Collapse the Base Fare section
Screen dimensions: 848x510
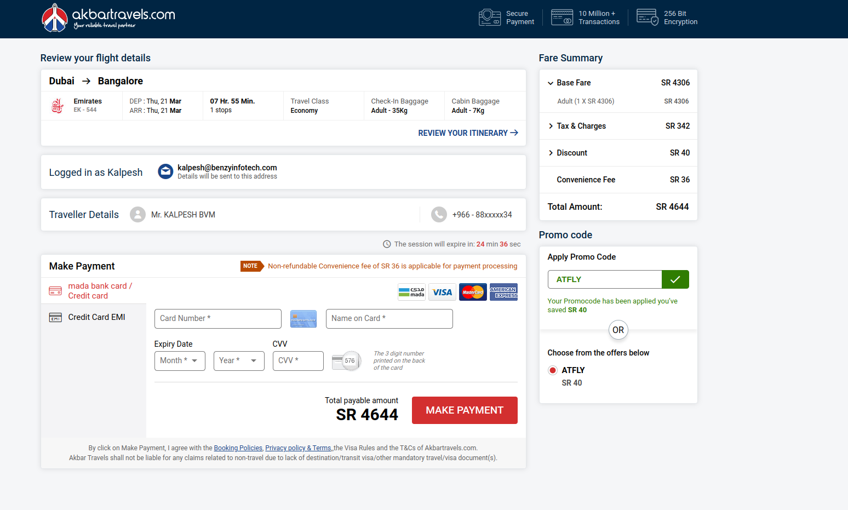tap(551, 83)
